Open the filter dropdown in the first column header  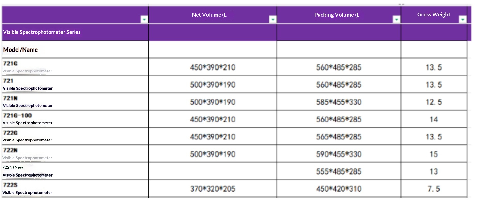tap(144, 19)
